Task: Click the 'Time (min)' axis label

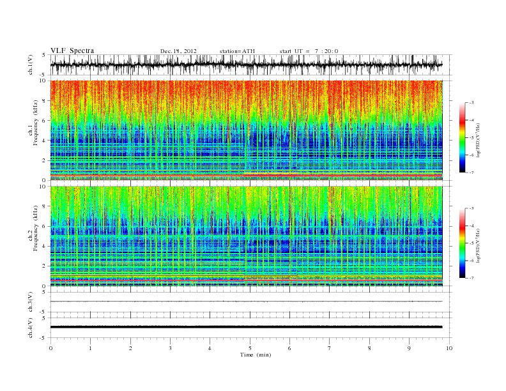Action: (256, 355)
